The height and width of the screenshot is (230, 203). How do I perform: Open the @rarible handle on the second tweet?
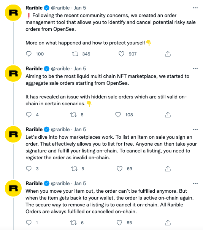[x=60, y=69]
